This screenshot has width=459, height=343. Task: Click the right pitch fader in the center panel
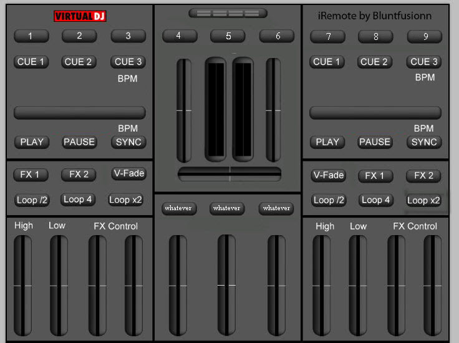tap(273, 110)
